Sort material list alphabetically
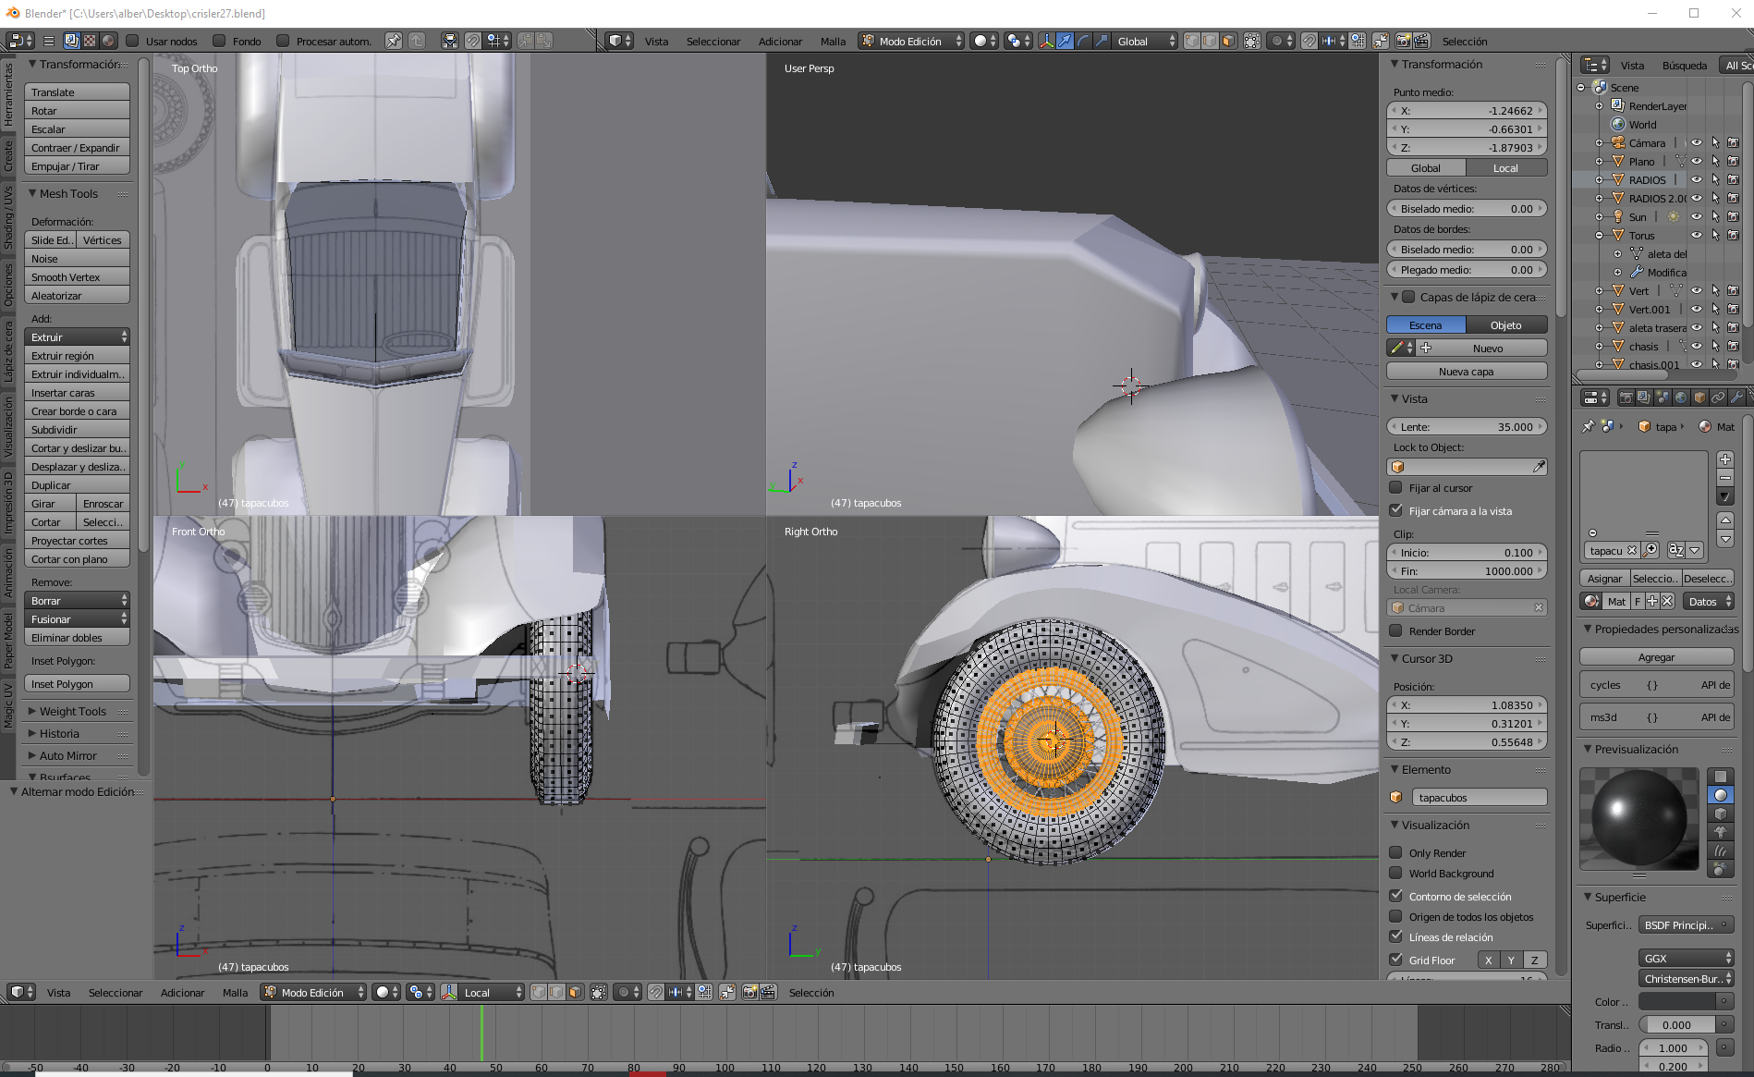This screenshot has width=1754, height=1077. click(x=1675, y=550)
